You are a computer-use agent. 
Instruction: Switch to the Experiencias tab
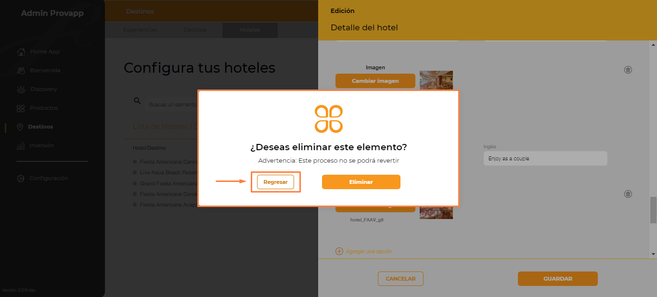tap(140, 30)
